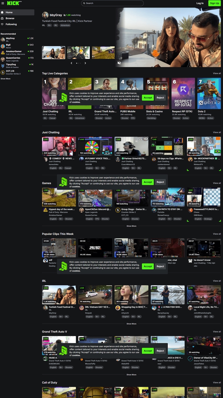223x398 pixels.
Task: Accept cookies in banner over Top Live Categories
Action: tap(148, 98)
